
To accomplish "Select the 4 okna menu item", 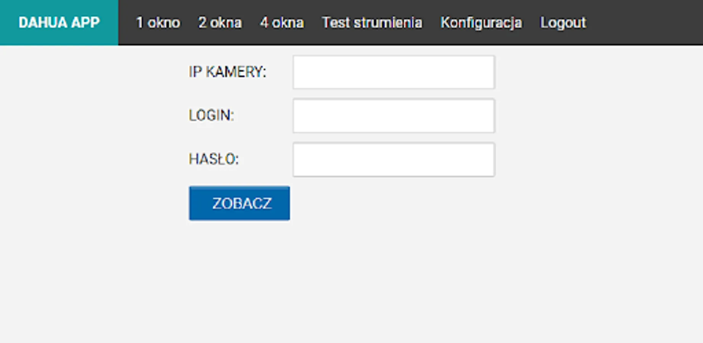I will click(x=282, y=23).
